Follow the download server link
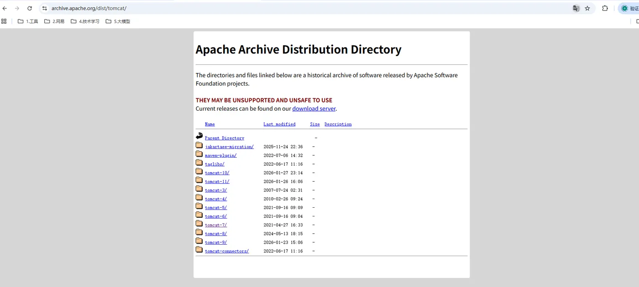The height and width of the screenshot is (287, 639). (x=314, y=108)
